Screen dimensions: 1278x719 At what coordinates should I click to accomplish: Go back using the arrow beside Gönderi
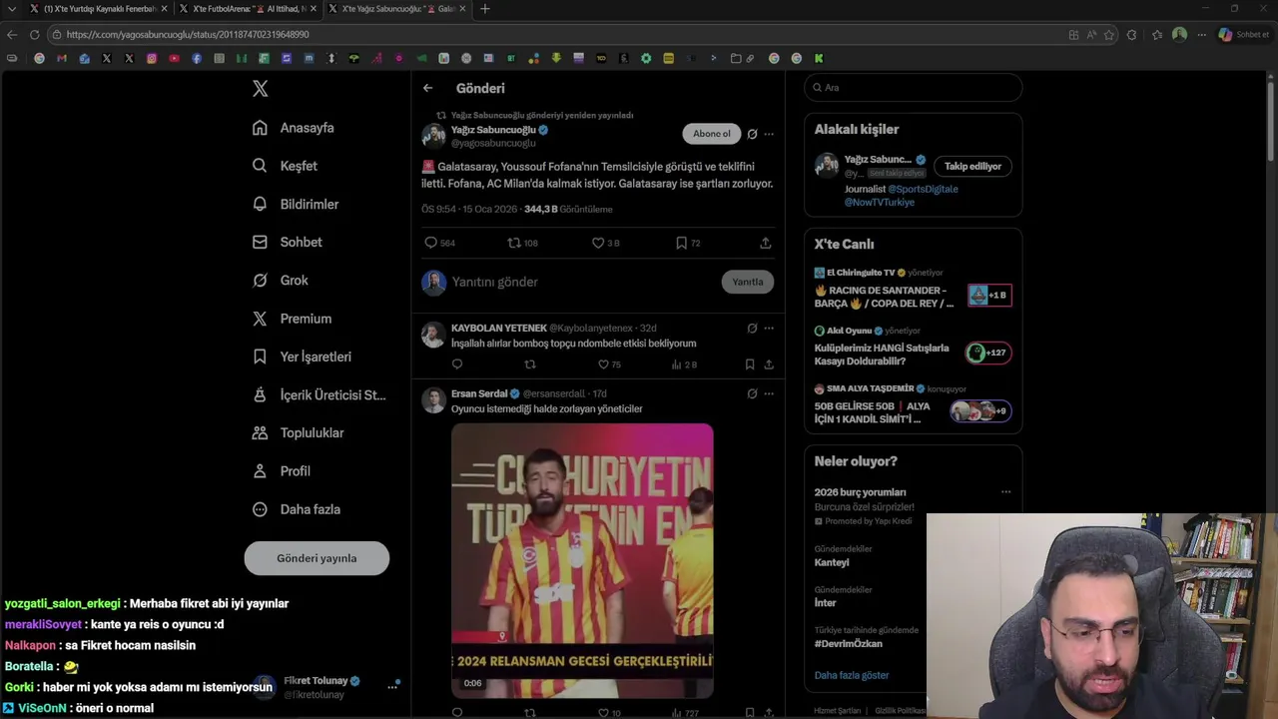tap(427, 88)
